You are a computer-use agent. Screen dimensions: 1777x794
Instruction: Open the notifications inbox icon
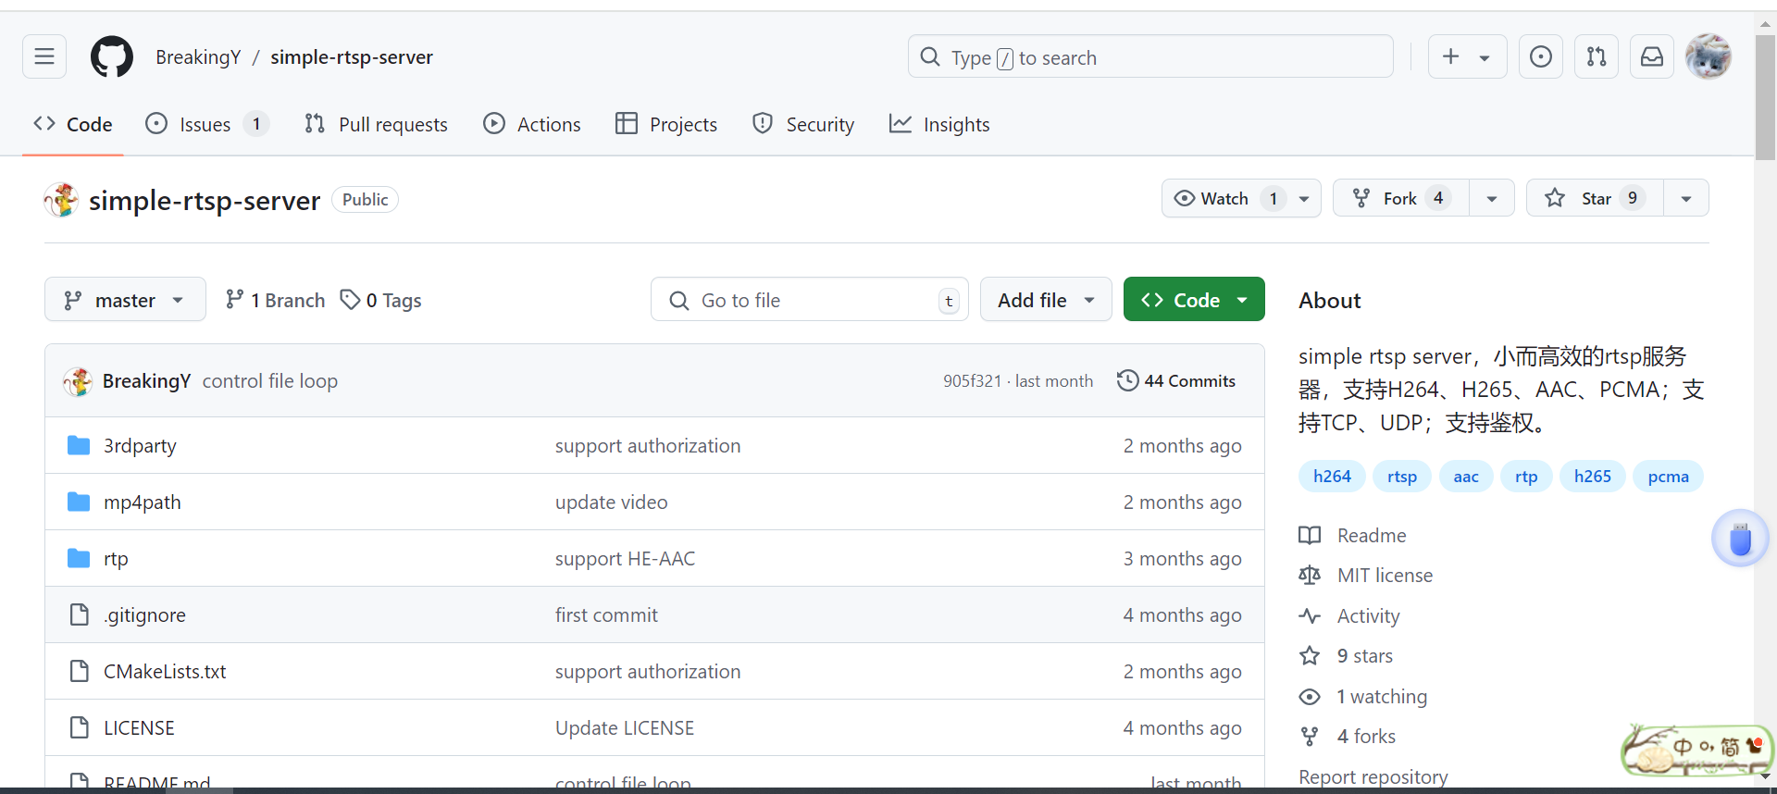1651,57
